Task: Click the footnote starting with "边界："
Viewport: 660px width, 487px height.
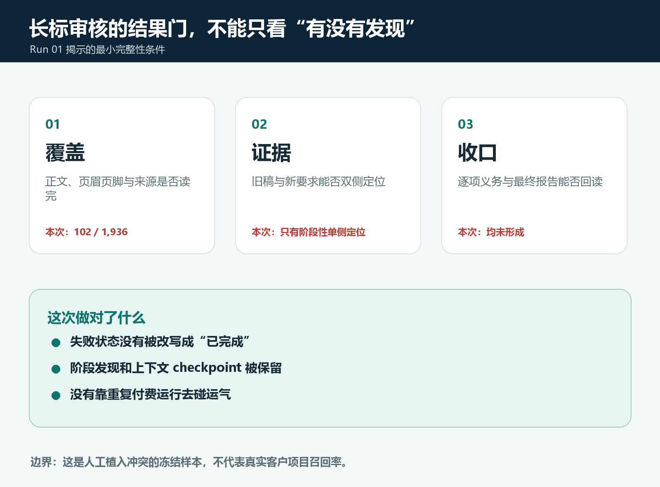Action: point(189,462)
